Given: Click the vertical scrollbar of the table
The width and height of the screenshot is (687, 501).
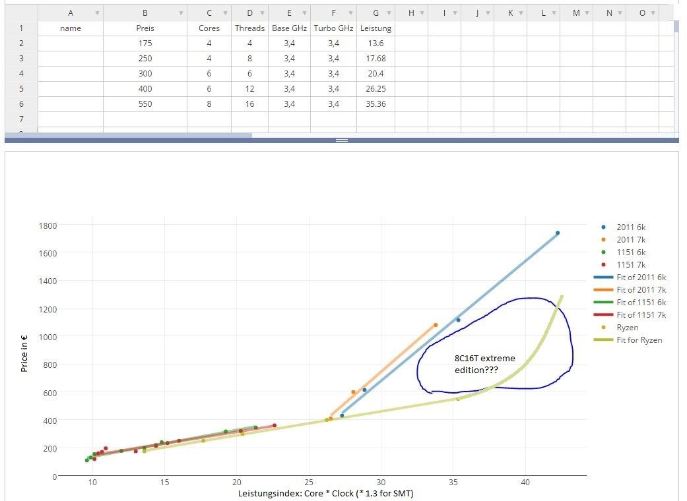Looking at the screenshot, I should (x=676, y=26).
